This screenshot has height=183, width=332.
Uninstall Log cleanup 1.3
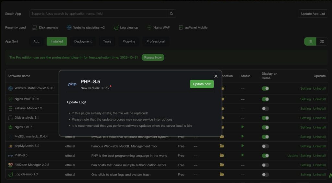[319, 175]
